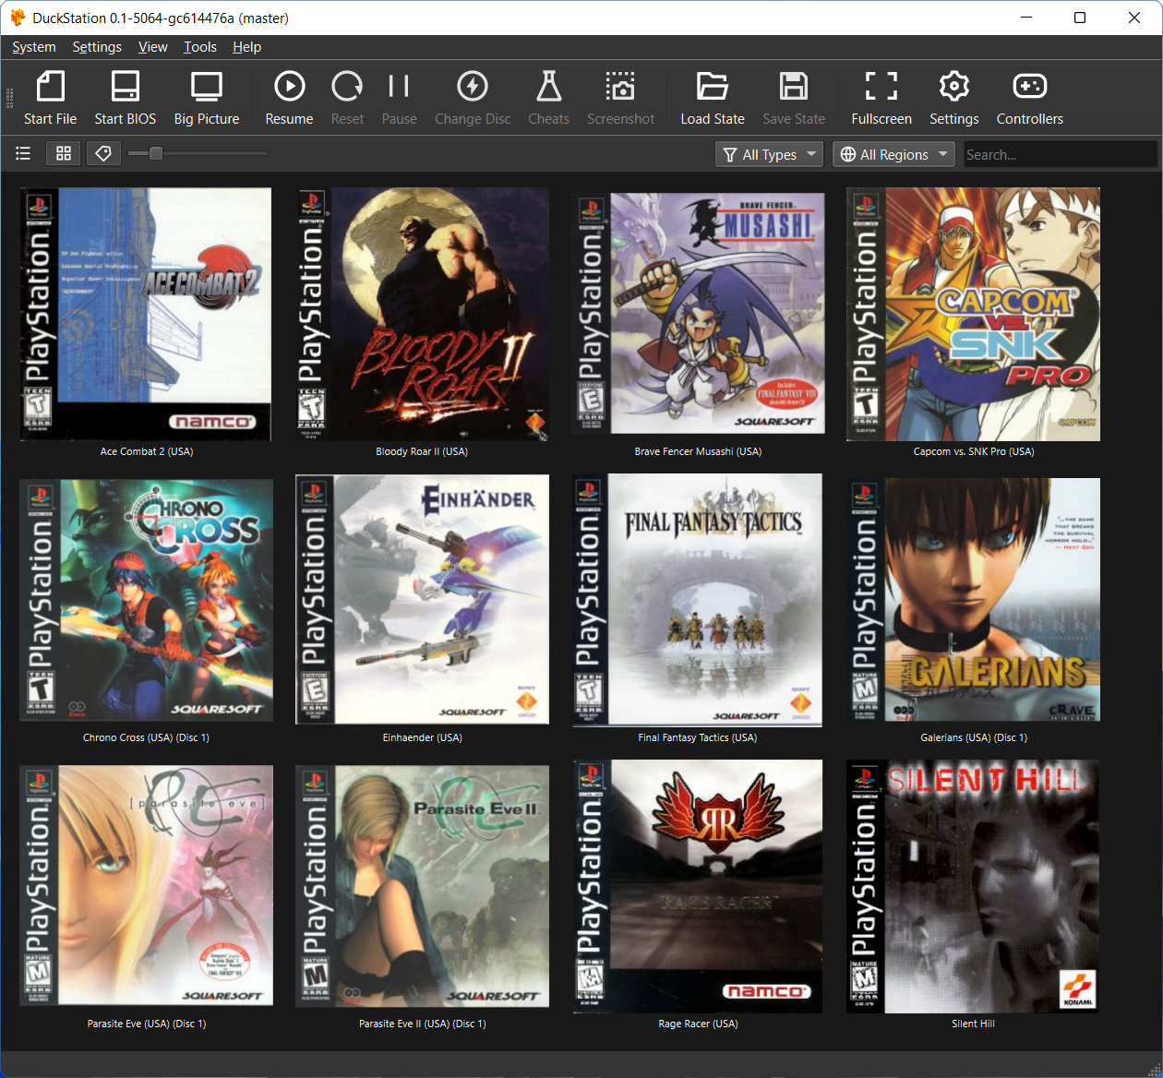Click the "Ace Combat 2 (USA)" caption
The width and height of the screenshot is (1163, 1078).
click(147, 451)
